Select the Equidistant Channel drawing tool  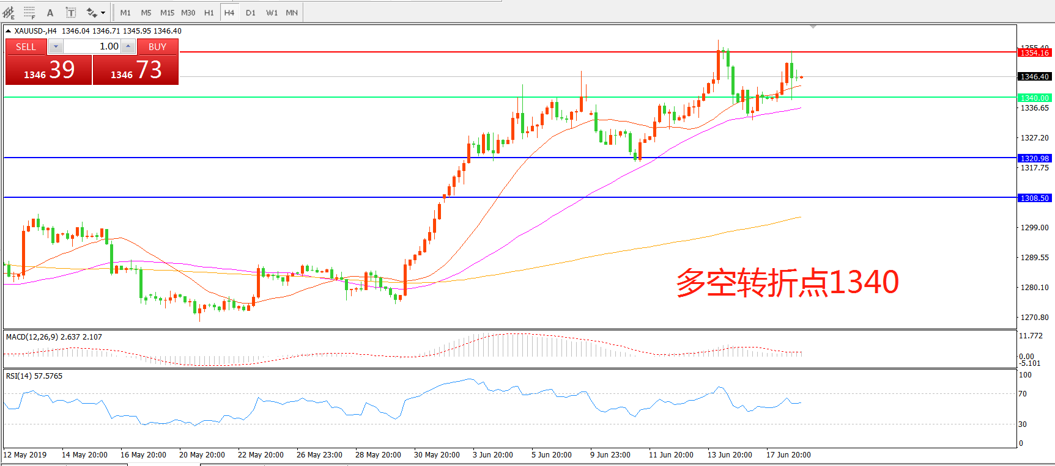coord(9,12)
